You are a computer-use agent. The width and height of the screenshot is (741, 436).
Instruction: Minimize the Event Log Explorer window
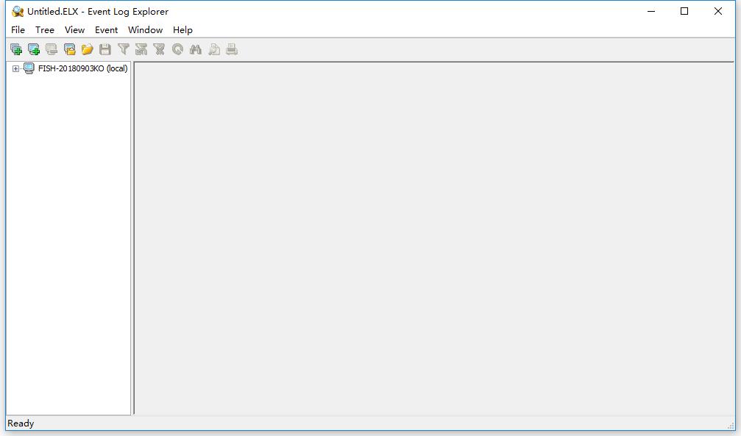point(651,11)
